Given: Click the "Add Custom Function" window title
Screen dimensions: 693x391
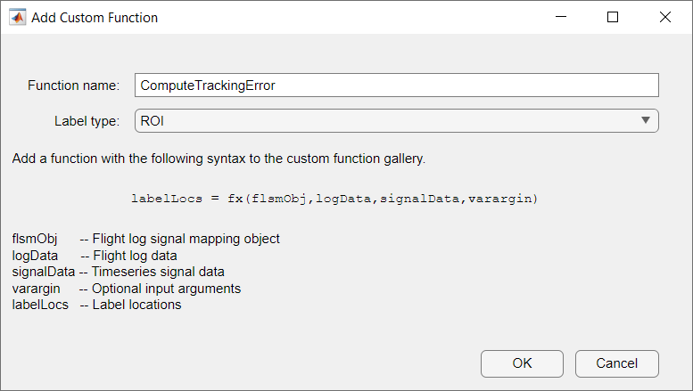Looking at the screenshot, I should [x=95, y=18].
